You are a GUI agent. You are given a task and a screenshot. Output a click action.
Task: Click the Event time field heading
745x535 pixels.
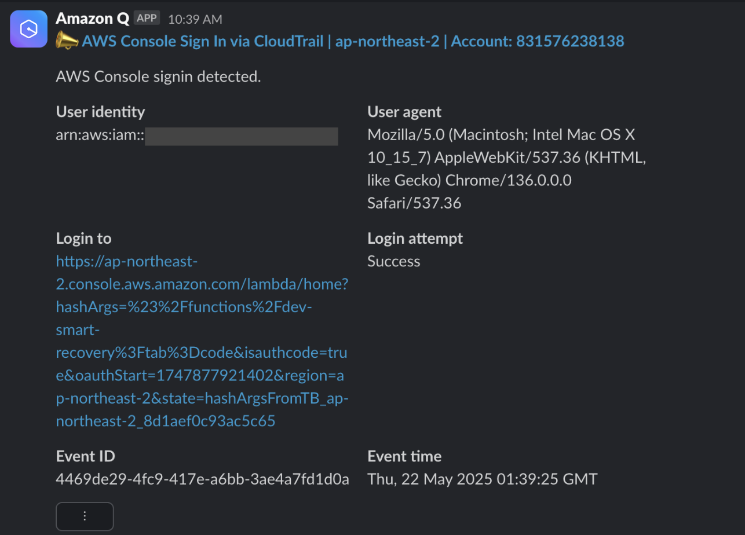tap(404, 456)
